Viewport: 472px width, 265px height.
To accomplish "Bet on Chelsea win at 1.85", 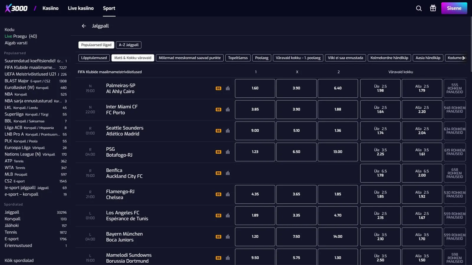I will tap(338, 194).
